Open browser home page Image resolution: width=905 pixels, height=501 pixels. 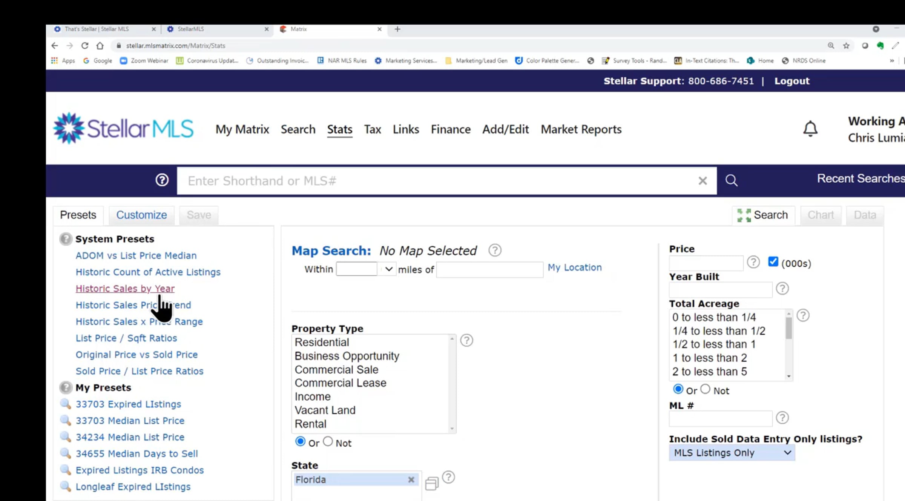[100, 46]
